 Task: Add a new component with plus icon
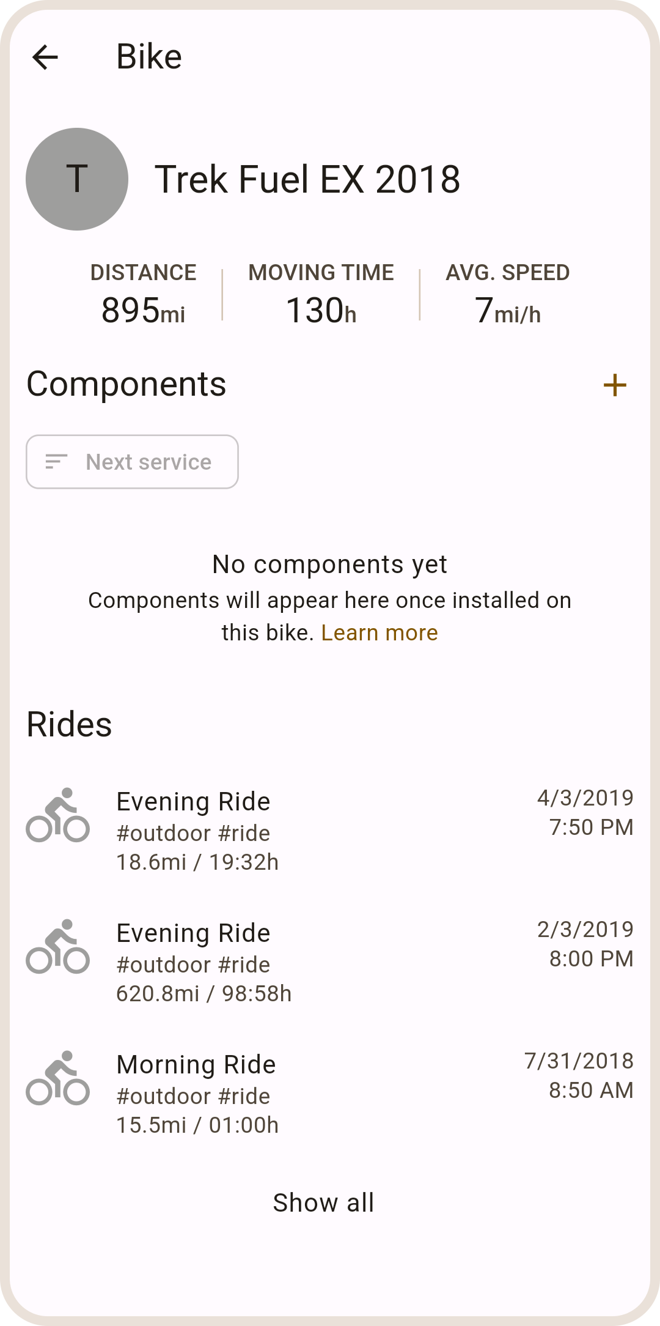pos(615,385)
